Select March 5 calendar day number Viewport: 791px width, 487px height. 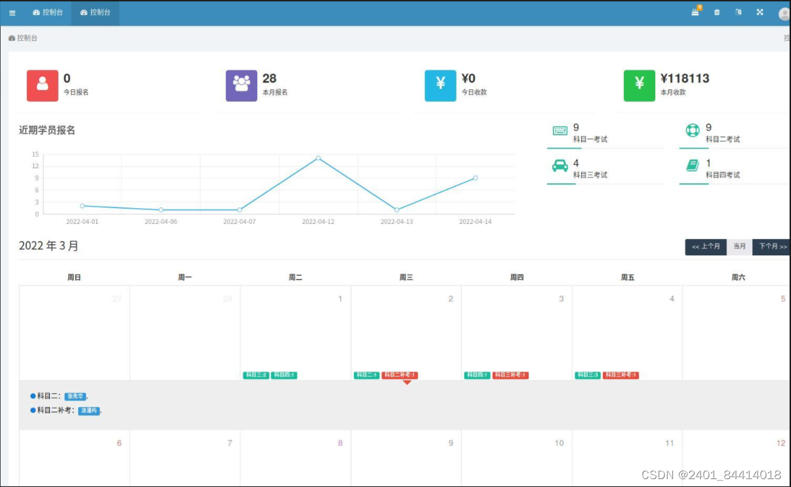tap(782, 299)
